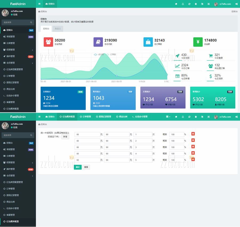This screenshot has height=227, width=240.
Task: Click the 重置 button
Action: coord(86,167)
